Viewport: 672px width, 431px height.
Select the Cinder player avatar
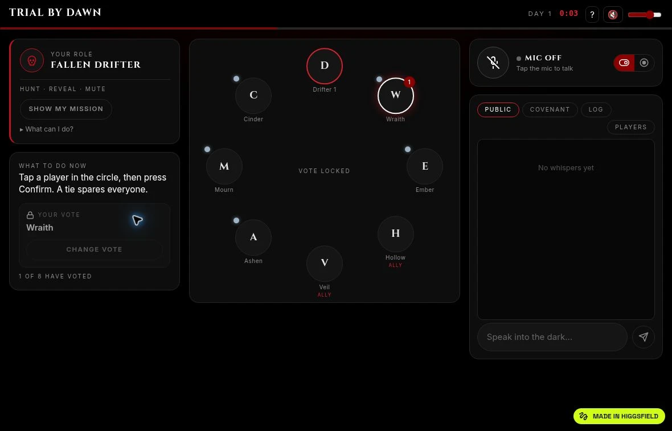pos(253,96)
